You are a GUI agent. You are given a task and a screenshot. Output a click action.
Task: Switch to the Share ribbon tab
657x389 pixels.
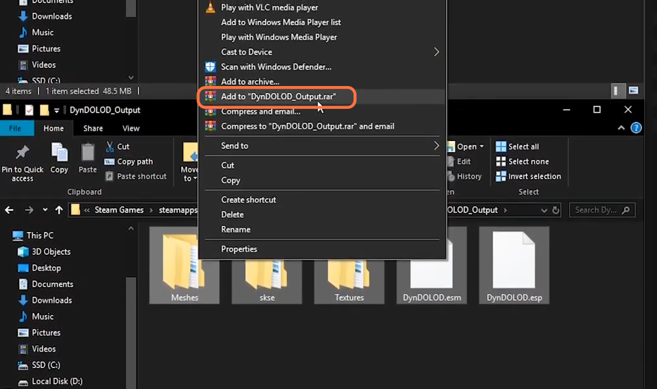[x=93, y=128]
